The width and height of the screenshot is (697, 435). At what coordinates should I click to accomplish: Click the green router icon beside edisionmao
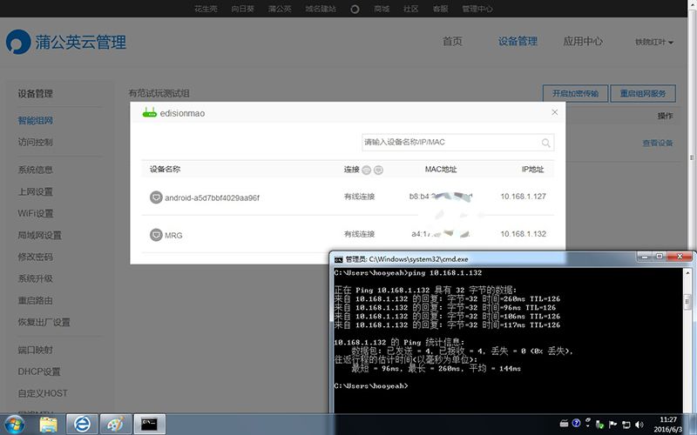[x=149, y=113]
